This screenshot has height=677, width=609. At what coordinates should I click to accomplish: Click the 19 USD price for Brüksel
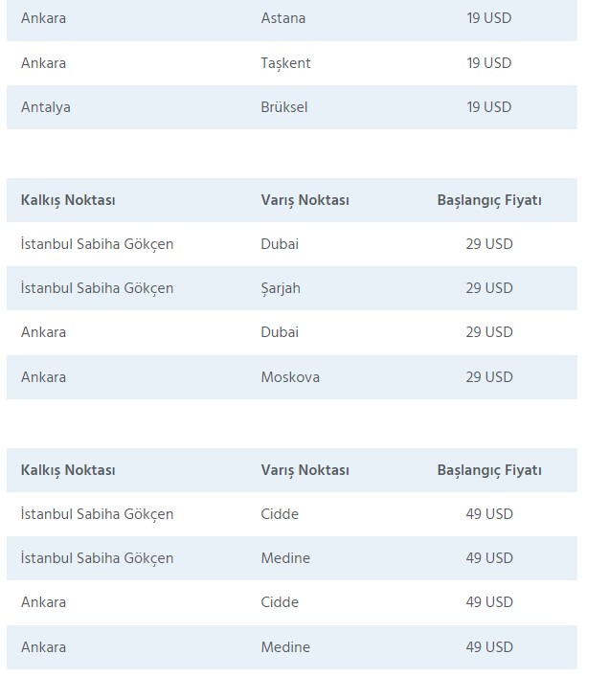pos(489,107)
